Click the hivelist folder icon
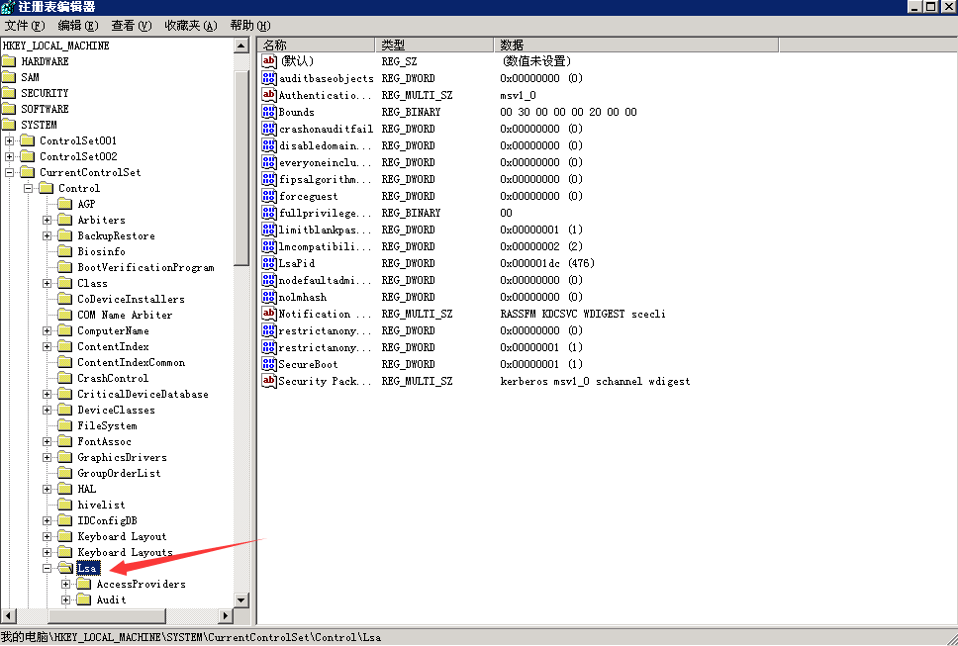Viewport: 958px width, 646px height. [x=64, y=505]
